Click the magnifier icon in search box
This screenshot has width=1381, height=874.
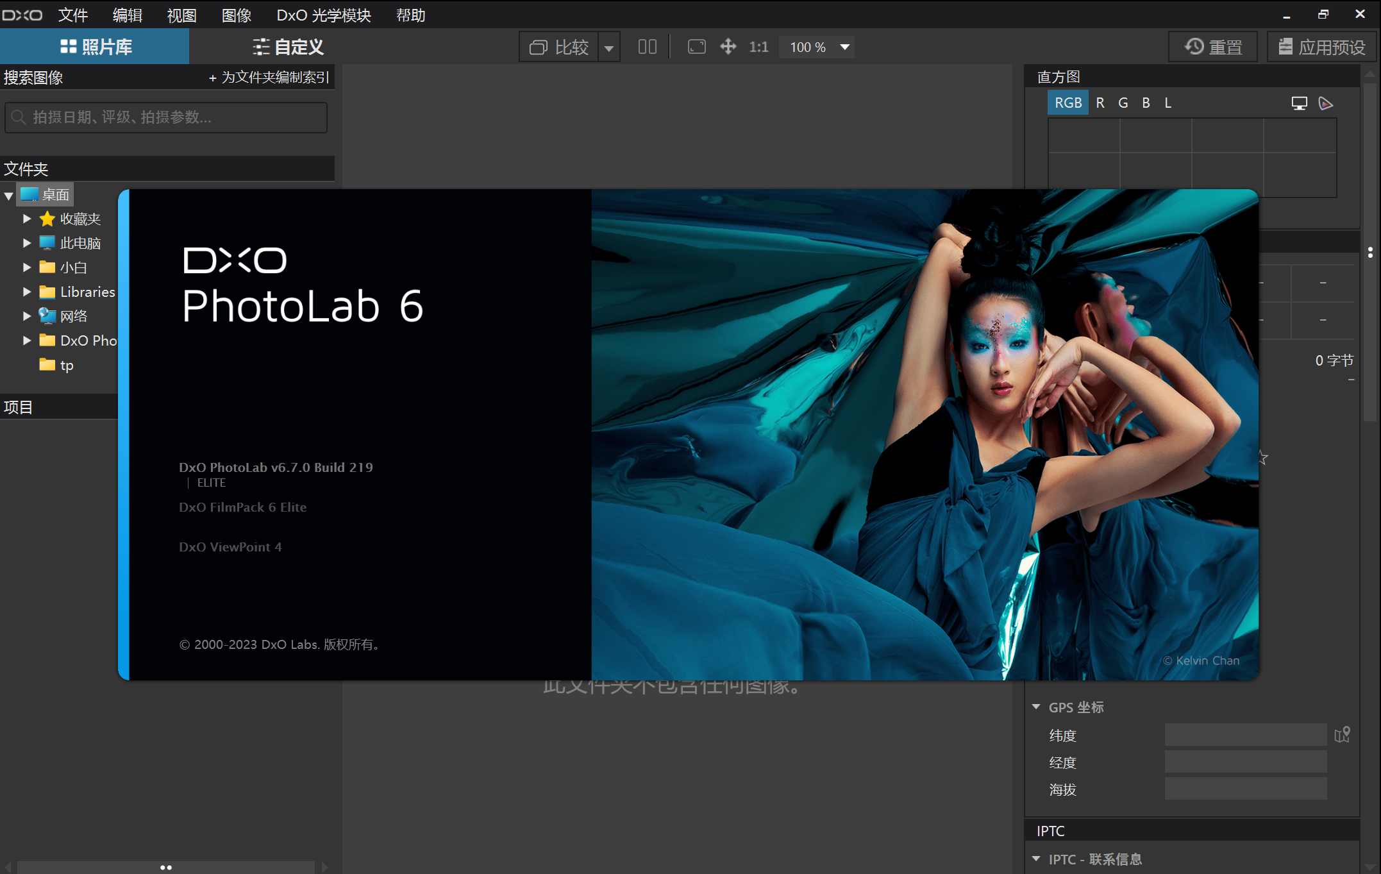19,117
